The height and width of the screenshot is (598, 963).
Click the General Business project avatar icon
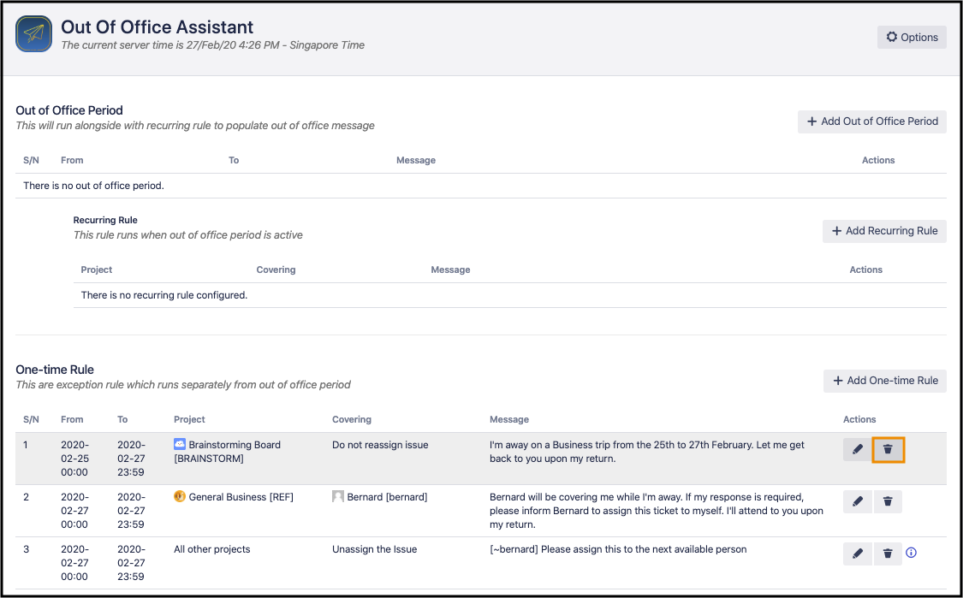180,496
